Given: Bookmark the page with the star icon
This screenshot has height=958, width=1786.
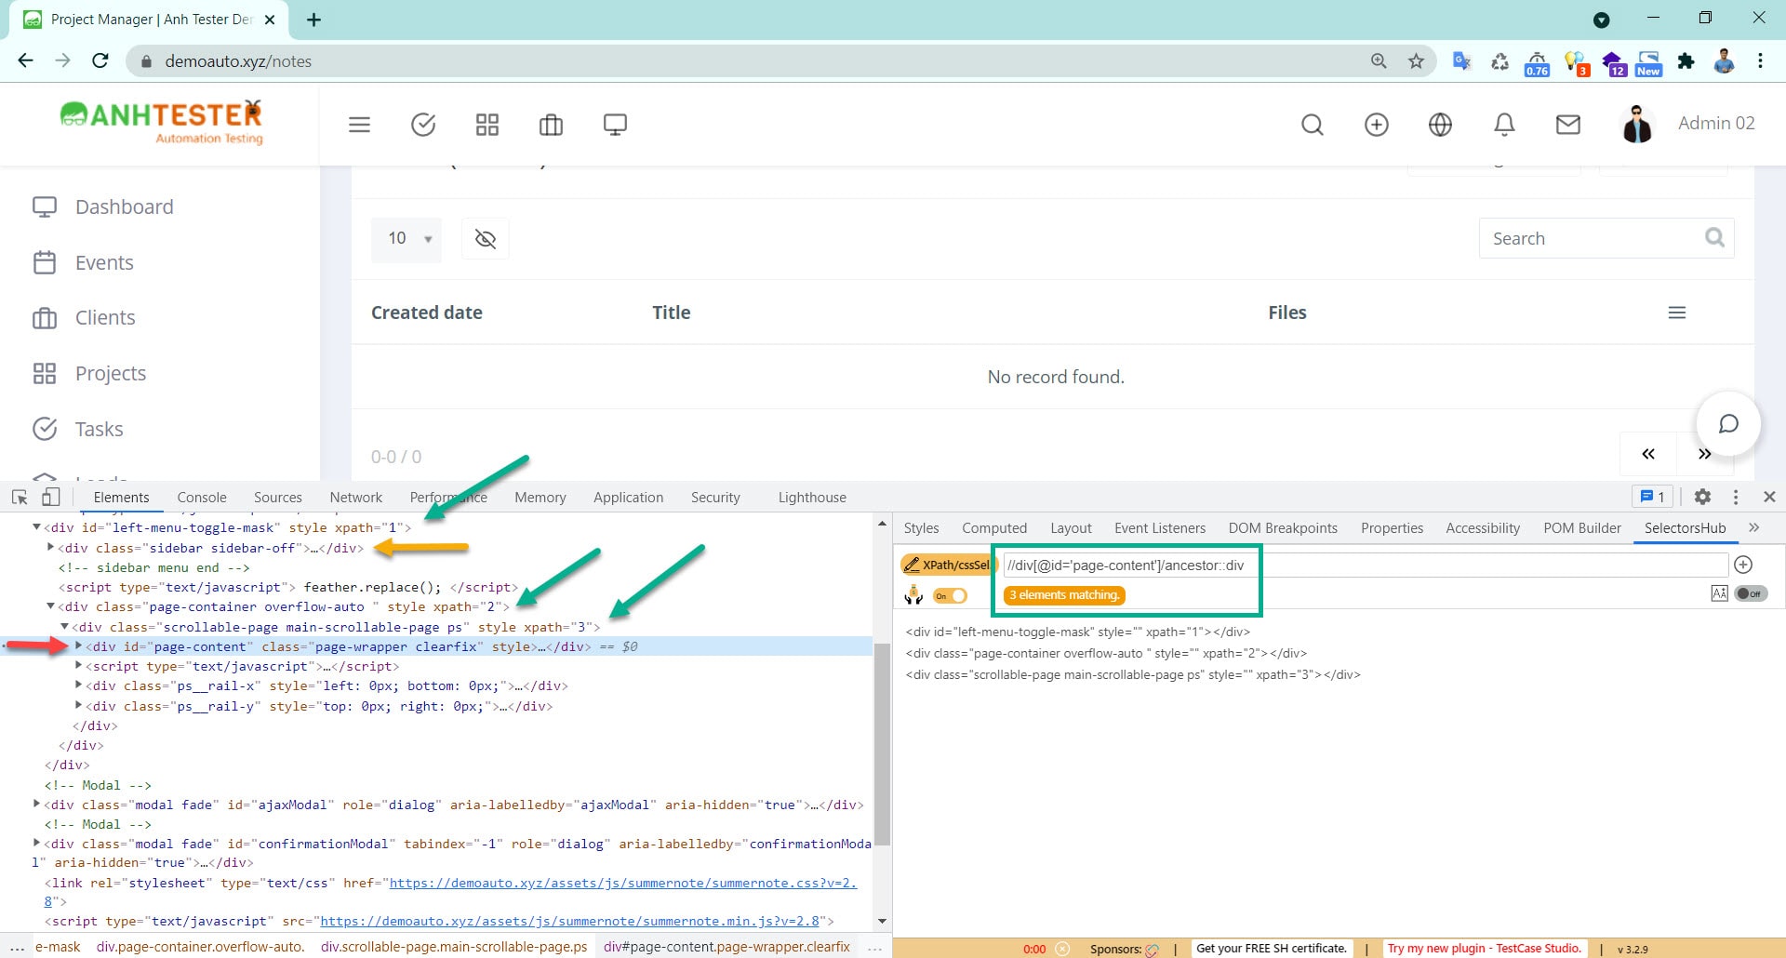Looking at the screenshot, I should click(x=1416, y=61).
